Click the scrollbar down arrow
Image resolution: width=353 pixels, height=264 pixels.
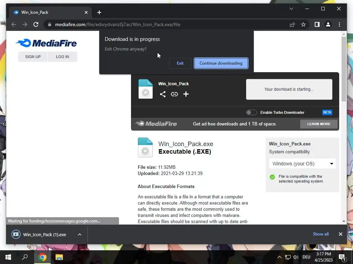(344, 221)
